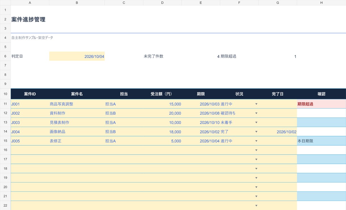
Task: Expand the 状況 dropdown arrow for J005
Action: click(256, 141)
